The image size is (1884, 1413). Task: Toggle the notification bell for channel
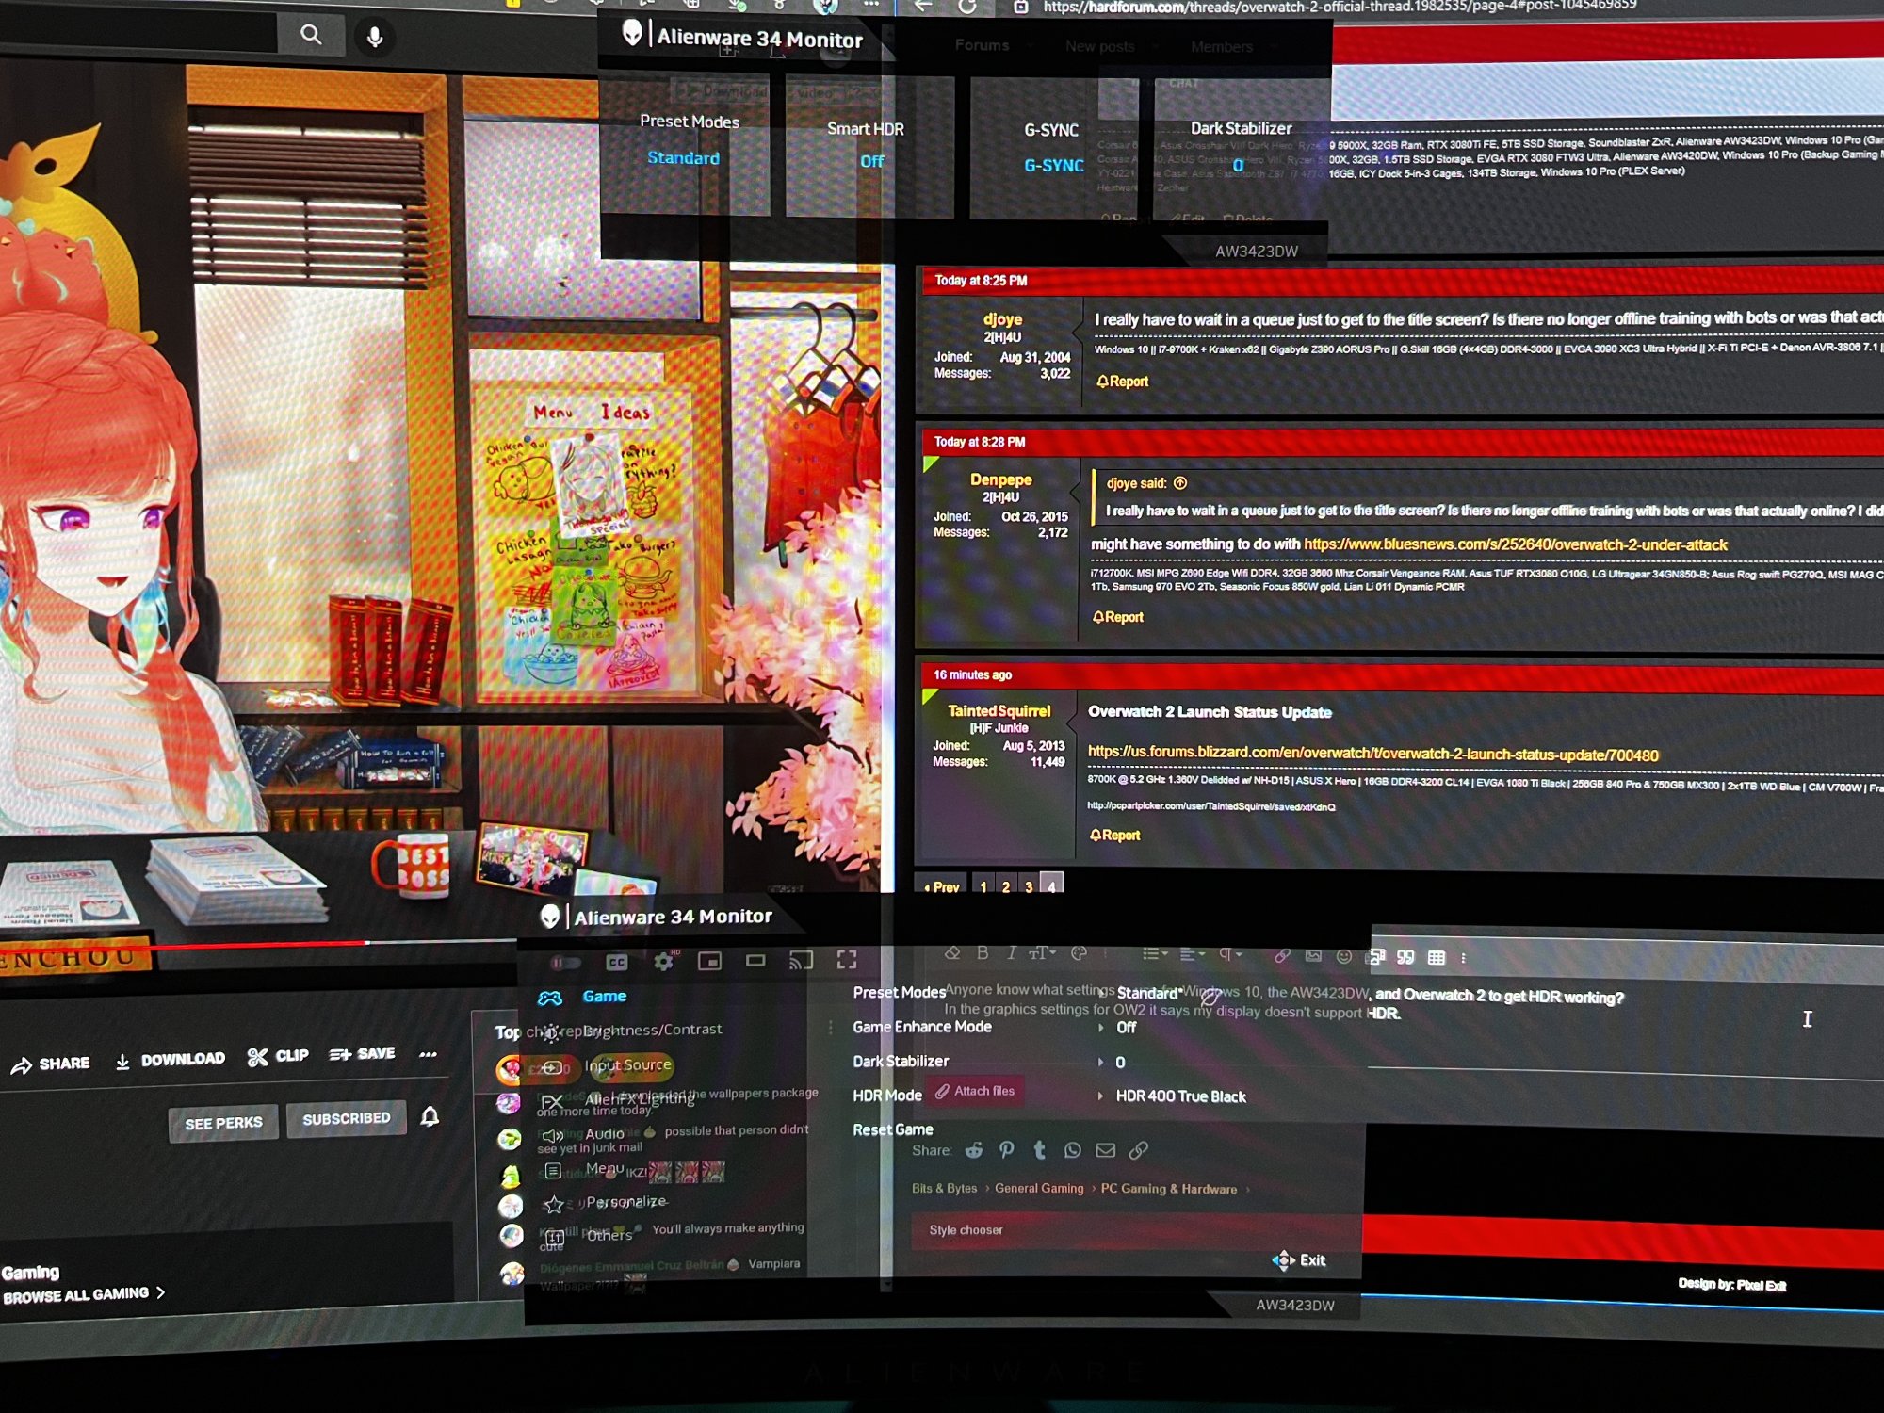430,1116
